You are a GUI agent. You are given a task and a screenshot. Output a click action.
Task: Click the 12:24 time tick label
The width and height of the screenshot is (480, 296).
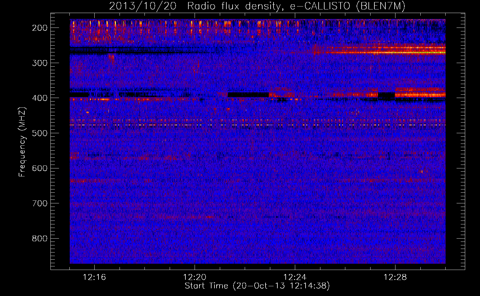(295, 277)
